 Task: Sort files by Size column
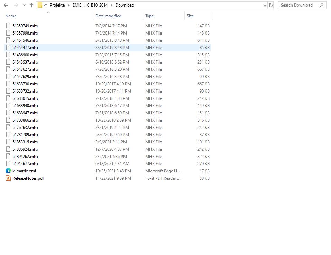pos(190,16)
